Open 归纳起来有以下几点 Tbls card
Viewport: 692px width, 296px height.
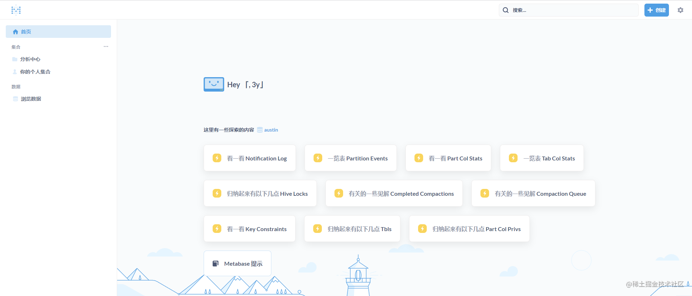(x=352, y=229)
